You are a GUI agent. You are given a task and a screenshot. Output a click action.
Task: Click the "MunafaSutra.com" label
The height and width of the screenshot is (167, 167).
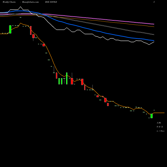click(x=30, y=2)
